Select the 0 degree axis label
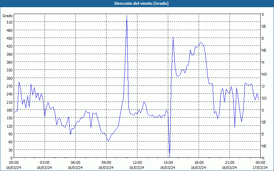Viewport: 274px width, 171px height. click(12, 158)
